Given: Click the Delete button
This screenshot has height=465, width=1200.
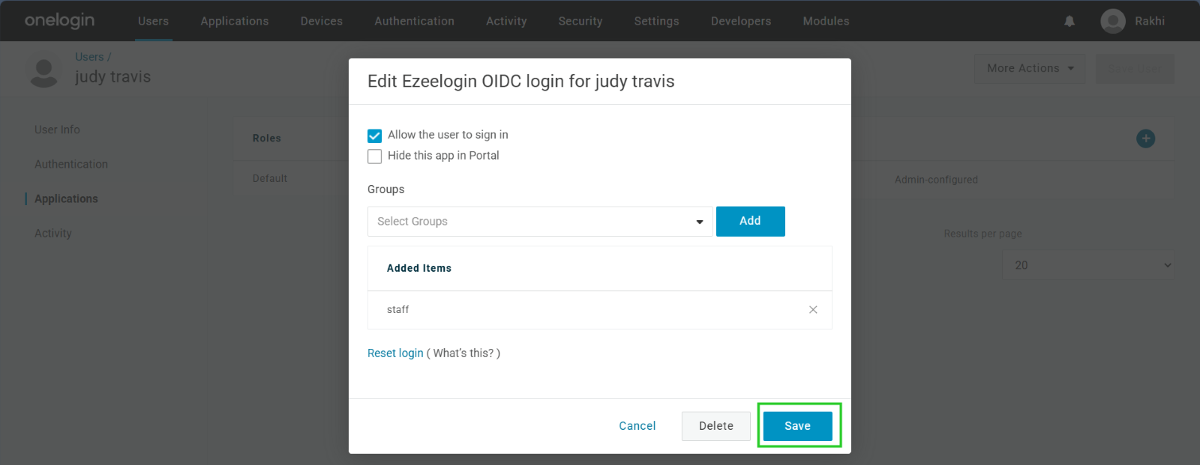Looking at the screenshot, I should click(716, 426).
